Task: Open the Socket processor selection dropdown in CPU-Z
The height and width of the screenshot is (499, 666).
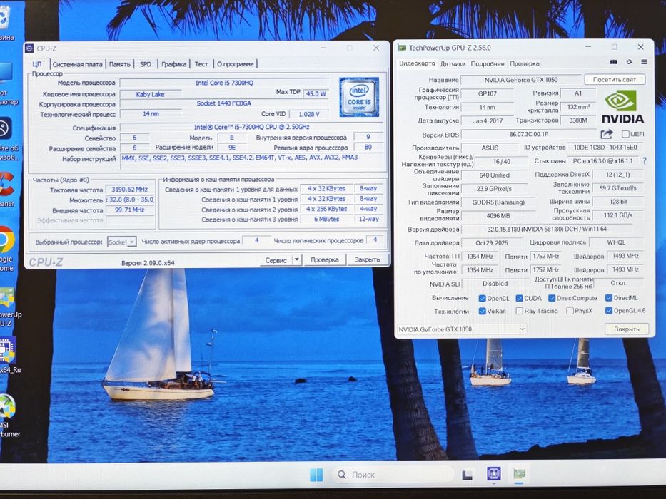Action: (x=121, y=242)
